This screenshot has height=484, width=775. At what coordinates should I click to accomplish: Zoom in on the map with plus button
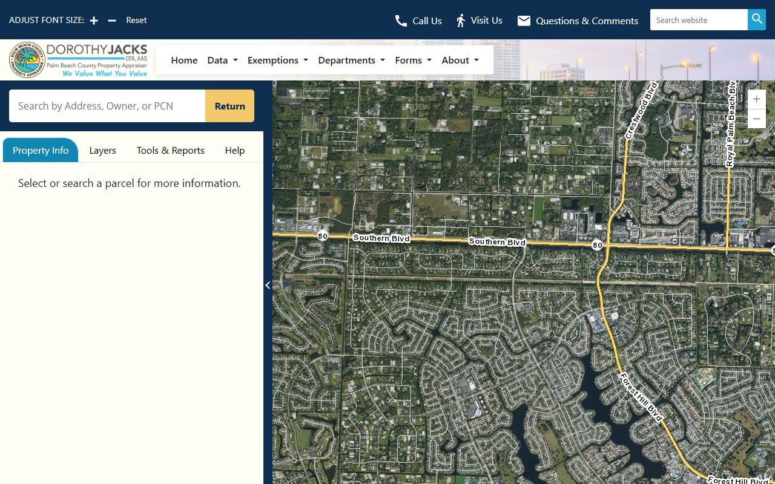coord(756,99)
